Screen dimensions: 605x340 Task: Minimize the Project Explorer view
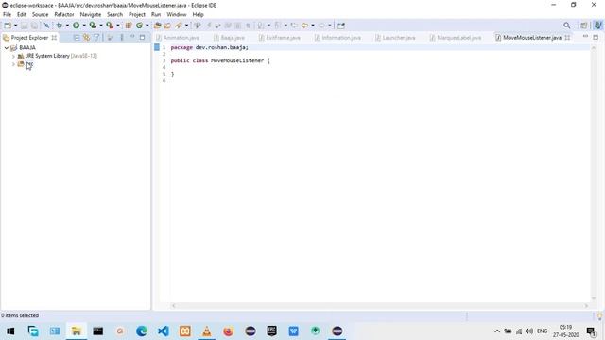click(132, 37)
